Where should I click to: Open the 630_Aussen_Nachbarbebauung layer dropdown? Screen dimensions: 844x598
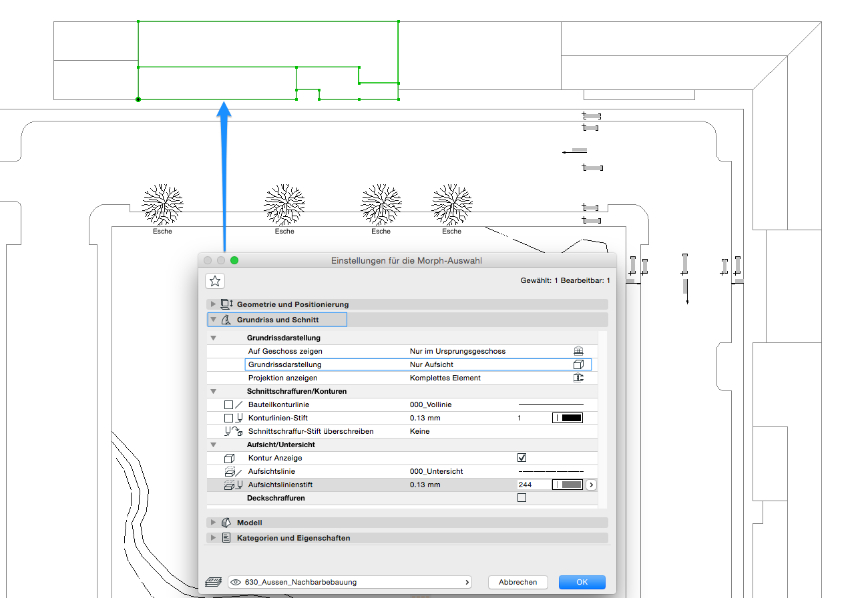(x=350, y=582)
